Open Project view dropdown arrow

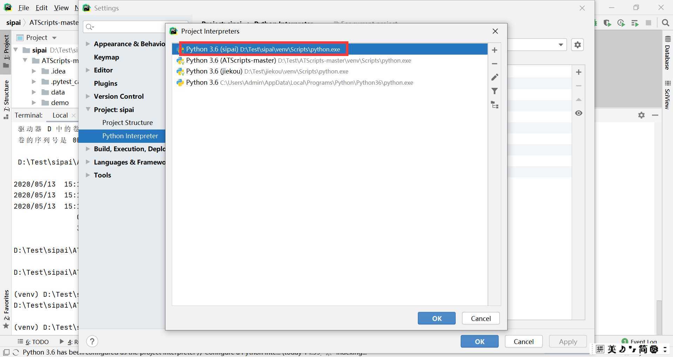(54, 38)
